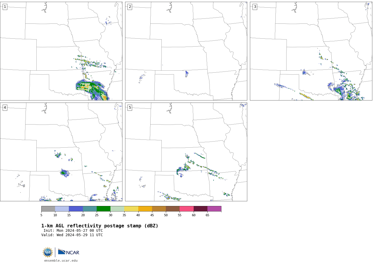Image resolution: width=375 pixels, height=264 pixels.
Task: Click the colorbar tick label 50
Action: pos(166,215)
